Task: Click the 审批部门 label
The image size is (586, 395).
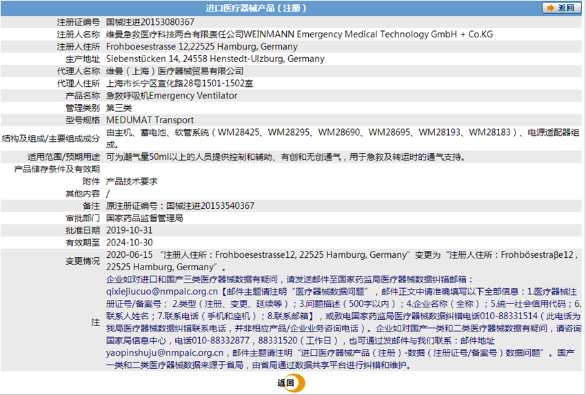Action: (x=83, y=219)
